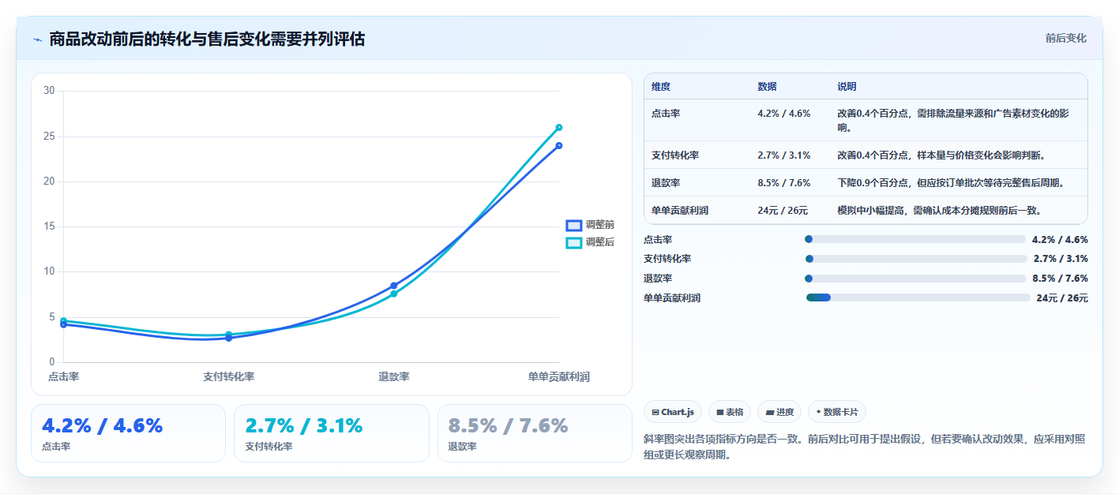The height and width of the screenshot is (494, 1119).
Task: Click the chart title 商品改动前后的转化与售后变化需要并列评估
Action: tap(207, 39)
